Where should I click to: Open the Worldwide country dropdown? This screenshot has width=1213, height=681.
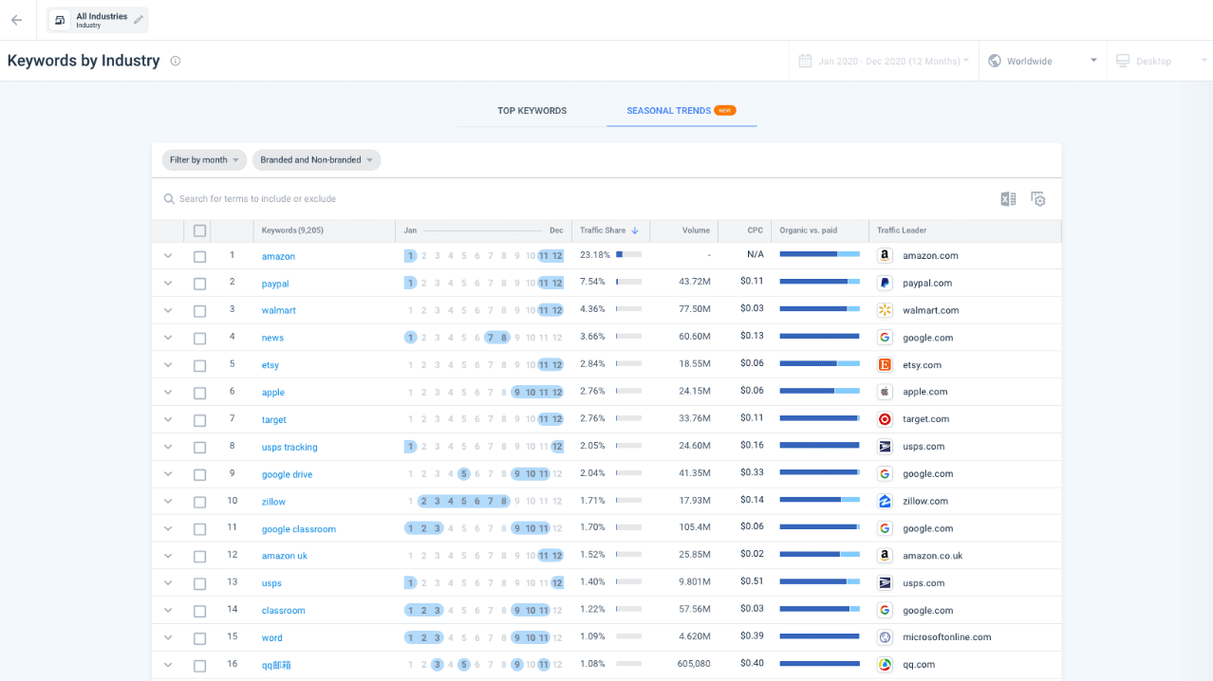tap(1042, 61)
